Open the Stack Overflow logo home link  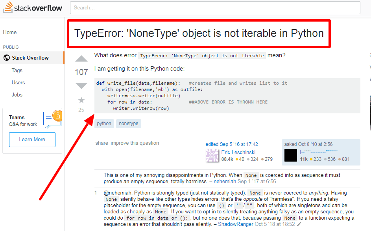pos(33,7)
